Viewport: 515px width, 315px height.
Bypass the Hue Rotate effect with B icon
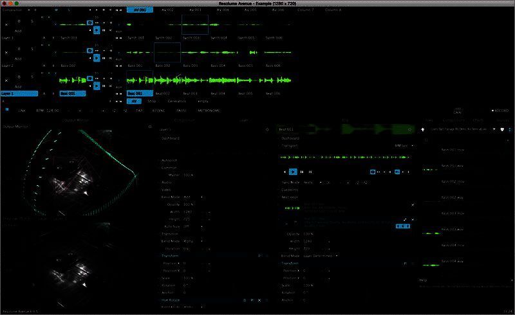click(245, 300)
